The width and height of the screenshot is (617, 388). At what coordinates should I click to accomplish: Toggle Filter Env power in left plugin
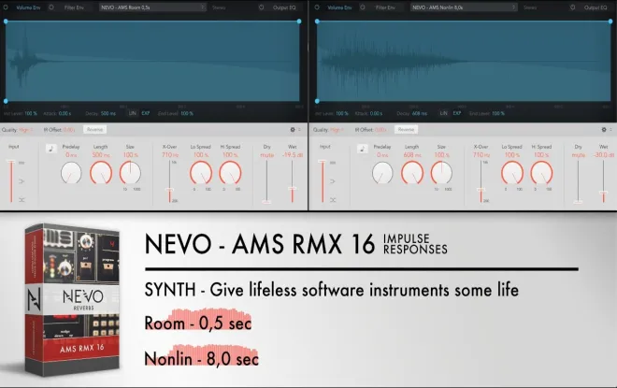coord(51,7)
